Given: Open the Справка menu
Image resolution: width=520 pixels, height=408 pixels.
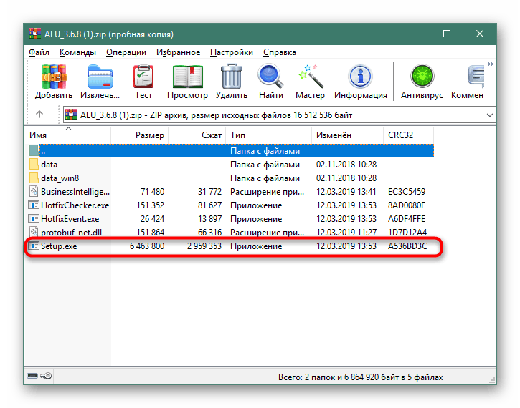Looking at the screenshot, I should pos(280,52).
